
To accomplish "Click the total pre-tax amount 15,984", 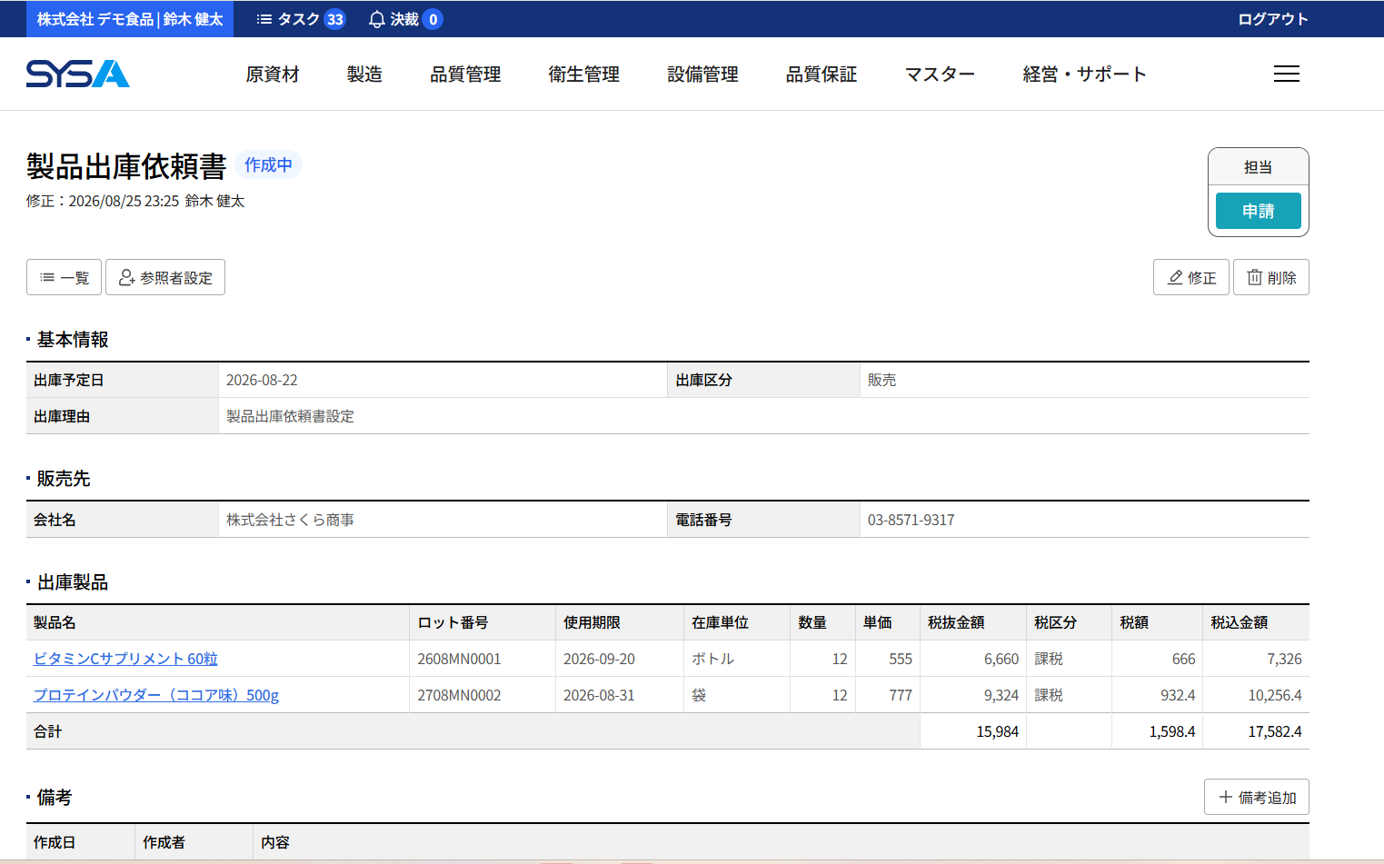I will coord(997,731).
